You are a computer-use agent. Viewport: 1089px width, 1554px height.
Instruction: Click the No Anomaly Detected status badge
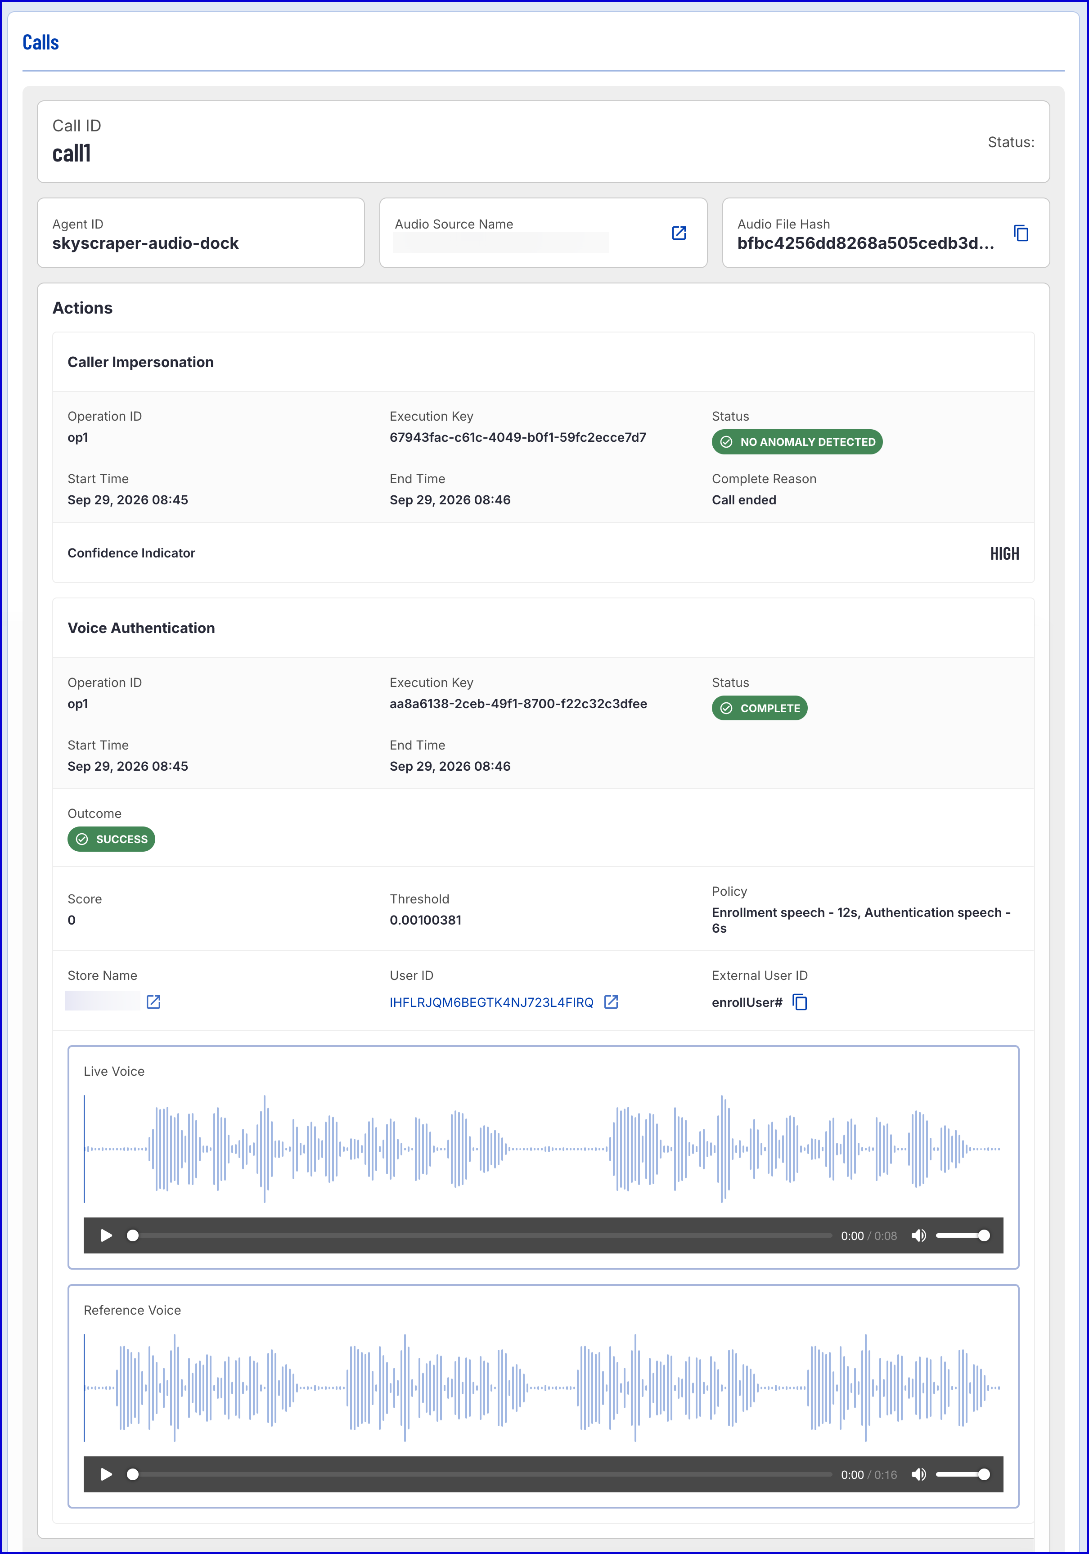tap(796, 442)
